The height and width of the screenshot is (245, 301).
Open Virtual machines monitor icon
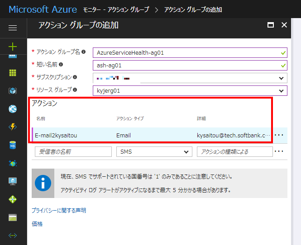point(13,181)
